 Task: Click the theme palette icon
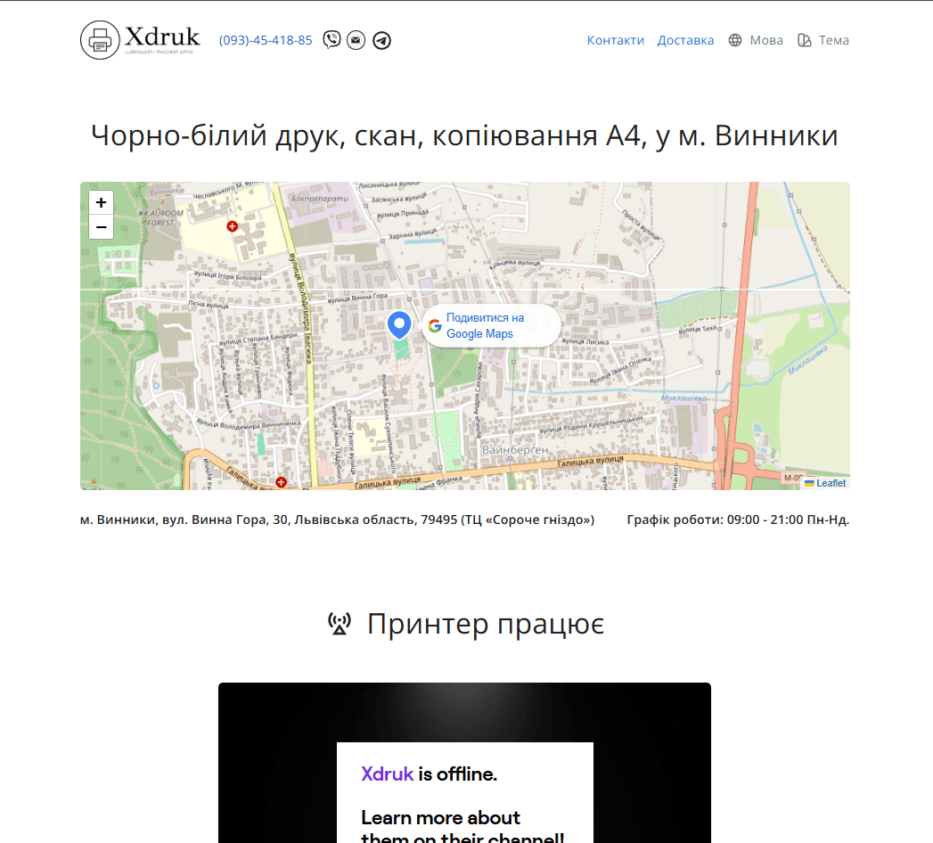coord(805,40)
